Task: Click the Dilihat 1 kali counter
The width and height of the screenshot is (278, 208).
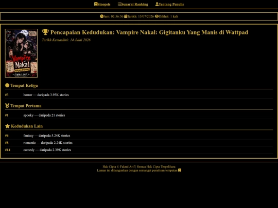Action: (168, 16)
